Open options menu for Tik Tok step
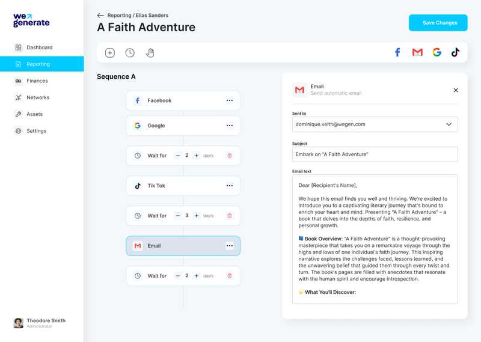Screen dimensions: 481x342 click(229, 186)
